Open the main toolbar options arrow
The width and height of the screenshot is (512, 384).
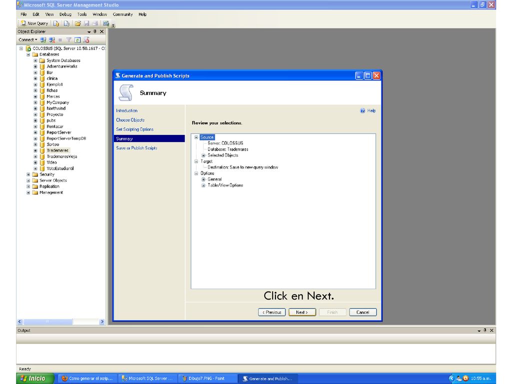point(113,25)
